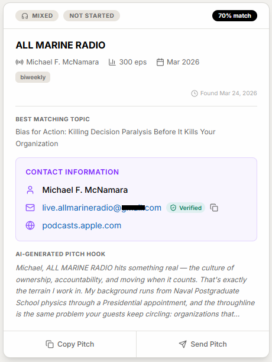The width and height of the screenshot is (272, 362).
Task: Click the 70% match badge
Action: pos(235,16)
